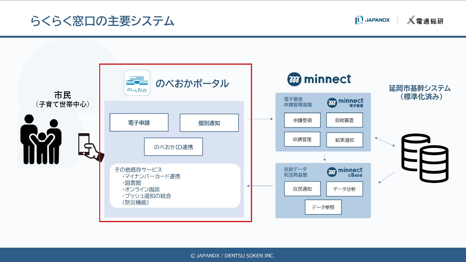
Task: Click the のべおかID連携 box
Action: [x=173, y=147]
